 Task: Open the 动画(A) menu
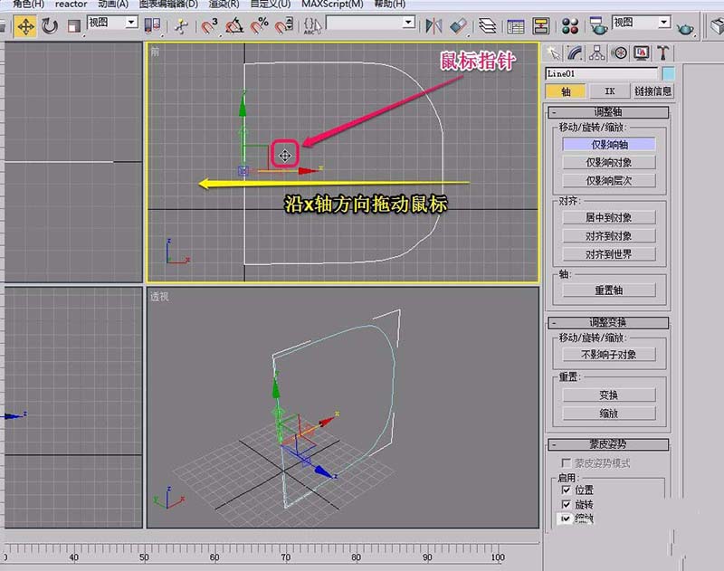point(113,5)
